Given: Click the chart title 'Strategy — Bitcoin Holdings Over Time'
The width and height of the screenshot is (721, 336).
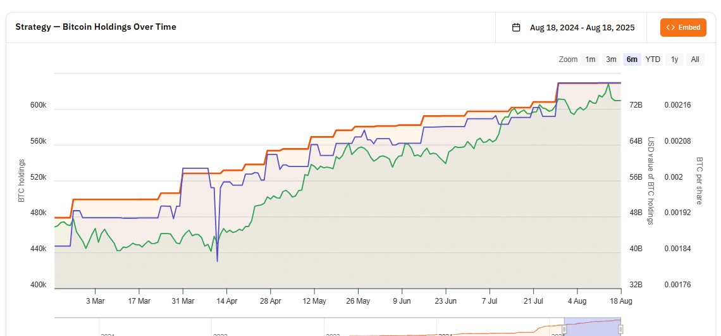Looking at the screenshot, I should click(96, 27).
